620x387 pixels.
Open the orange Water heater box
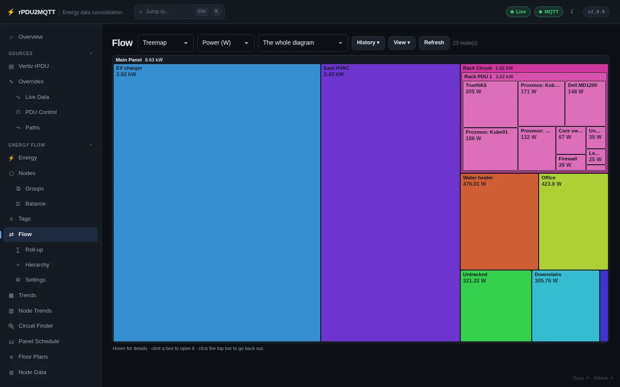(499, 222)
